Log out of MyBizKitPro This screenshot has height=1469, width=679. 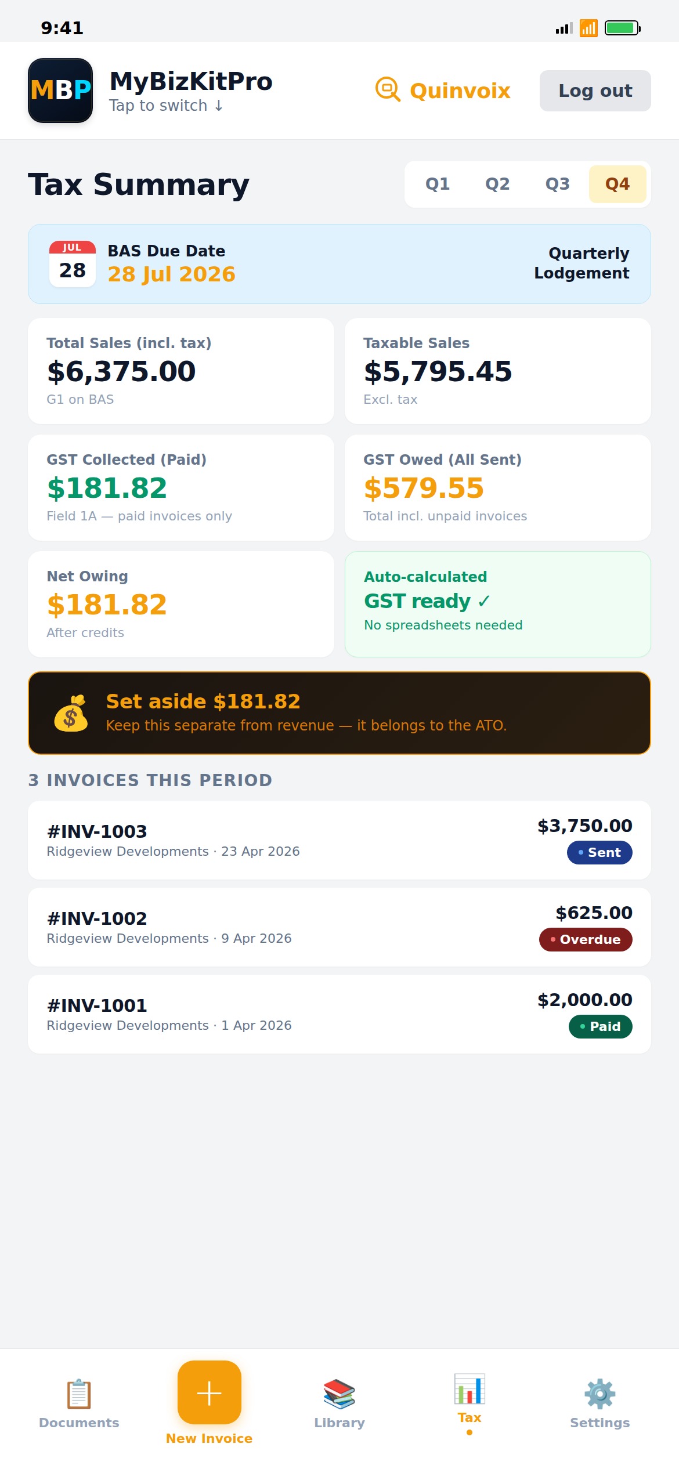[x=595, y=91]
